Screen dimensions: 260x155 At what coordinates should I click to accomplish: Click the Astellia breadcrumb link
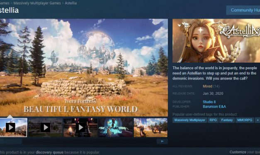pyautogui.click(x=71, y=3)
